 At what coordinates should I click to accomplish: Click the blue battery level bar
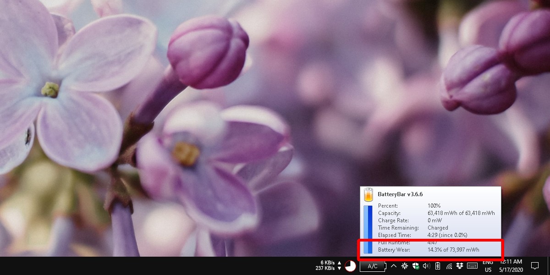368,229
